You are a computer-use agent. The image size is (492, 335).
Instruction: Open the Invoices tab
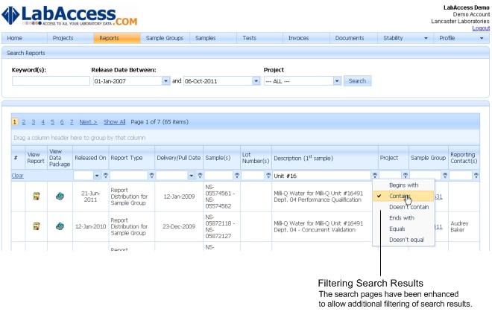(298, 37)
